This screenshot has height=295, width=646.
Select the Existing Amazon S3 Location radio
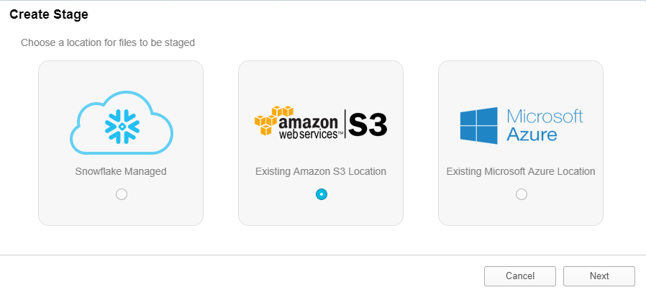tap(322, 194)
